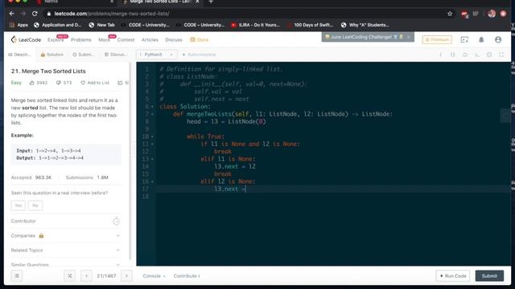Collapse the while True block fold on line 10
Screen dimensions: 515x289
click(152, 136)
